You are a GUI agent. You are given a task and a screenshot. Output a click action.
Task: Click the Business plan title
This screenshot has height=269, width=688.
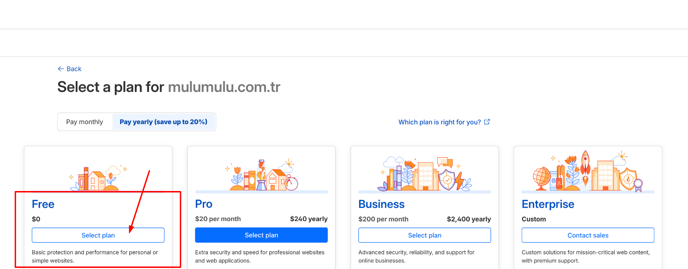point(381,204)
